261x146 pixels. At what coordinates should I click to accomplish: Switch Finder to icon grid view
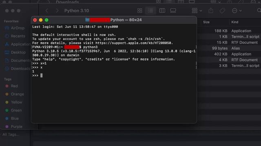139,11
